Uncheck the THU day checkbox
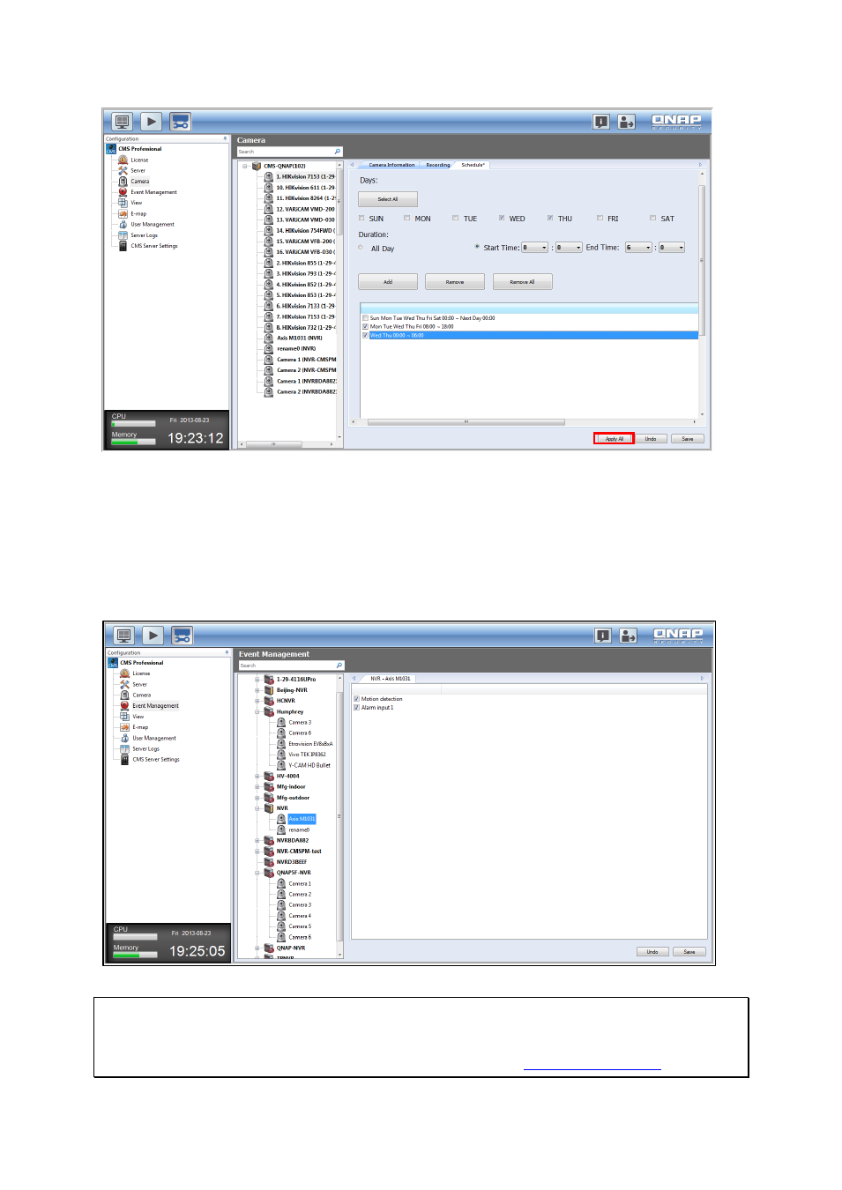The image size is (842, 1190). point(549,218)
